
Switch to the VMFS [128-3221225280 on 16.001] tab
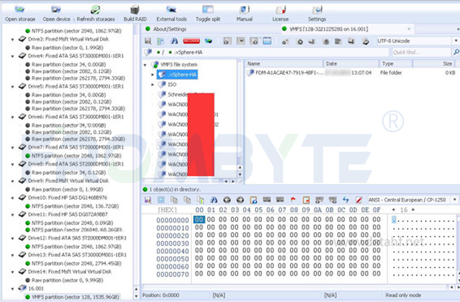pyautogui.click(x=328, y=29)
